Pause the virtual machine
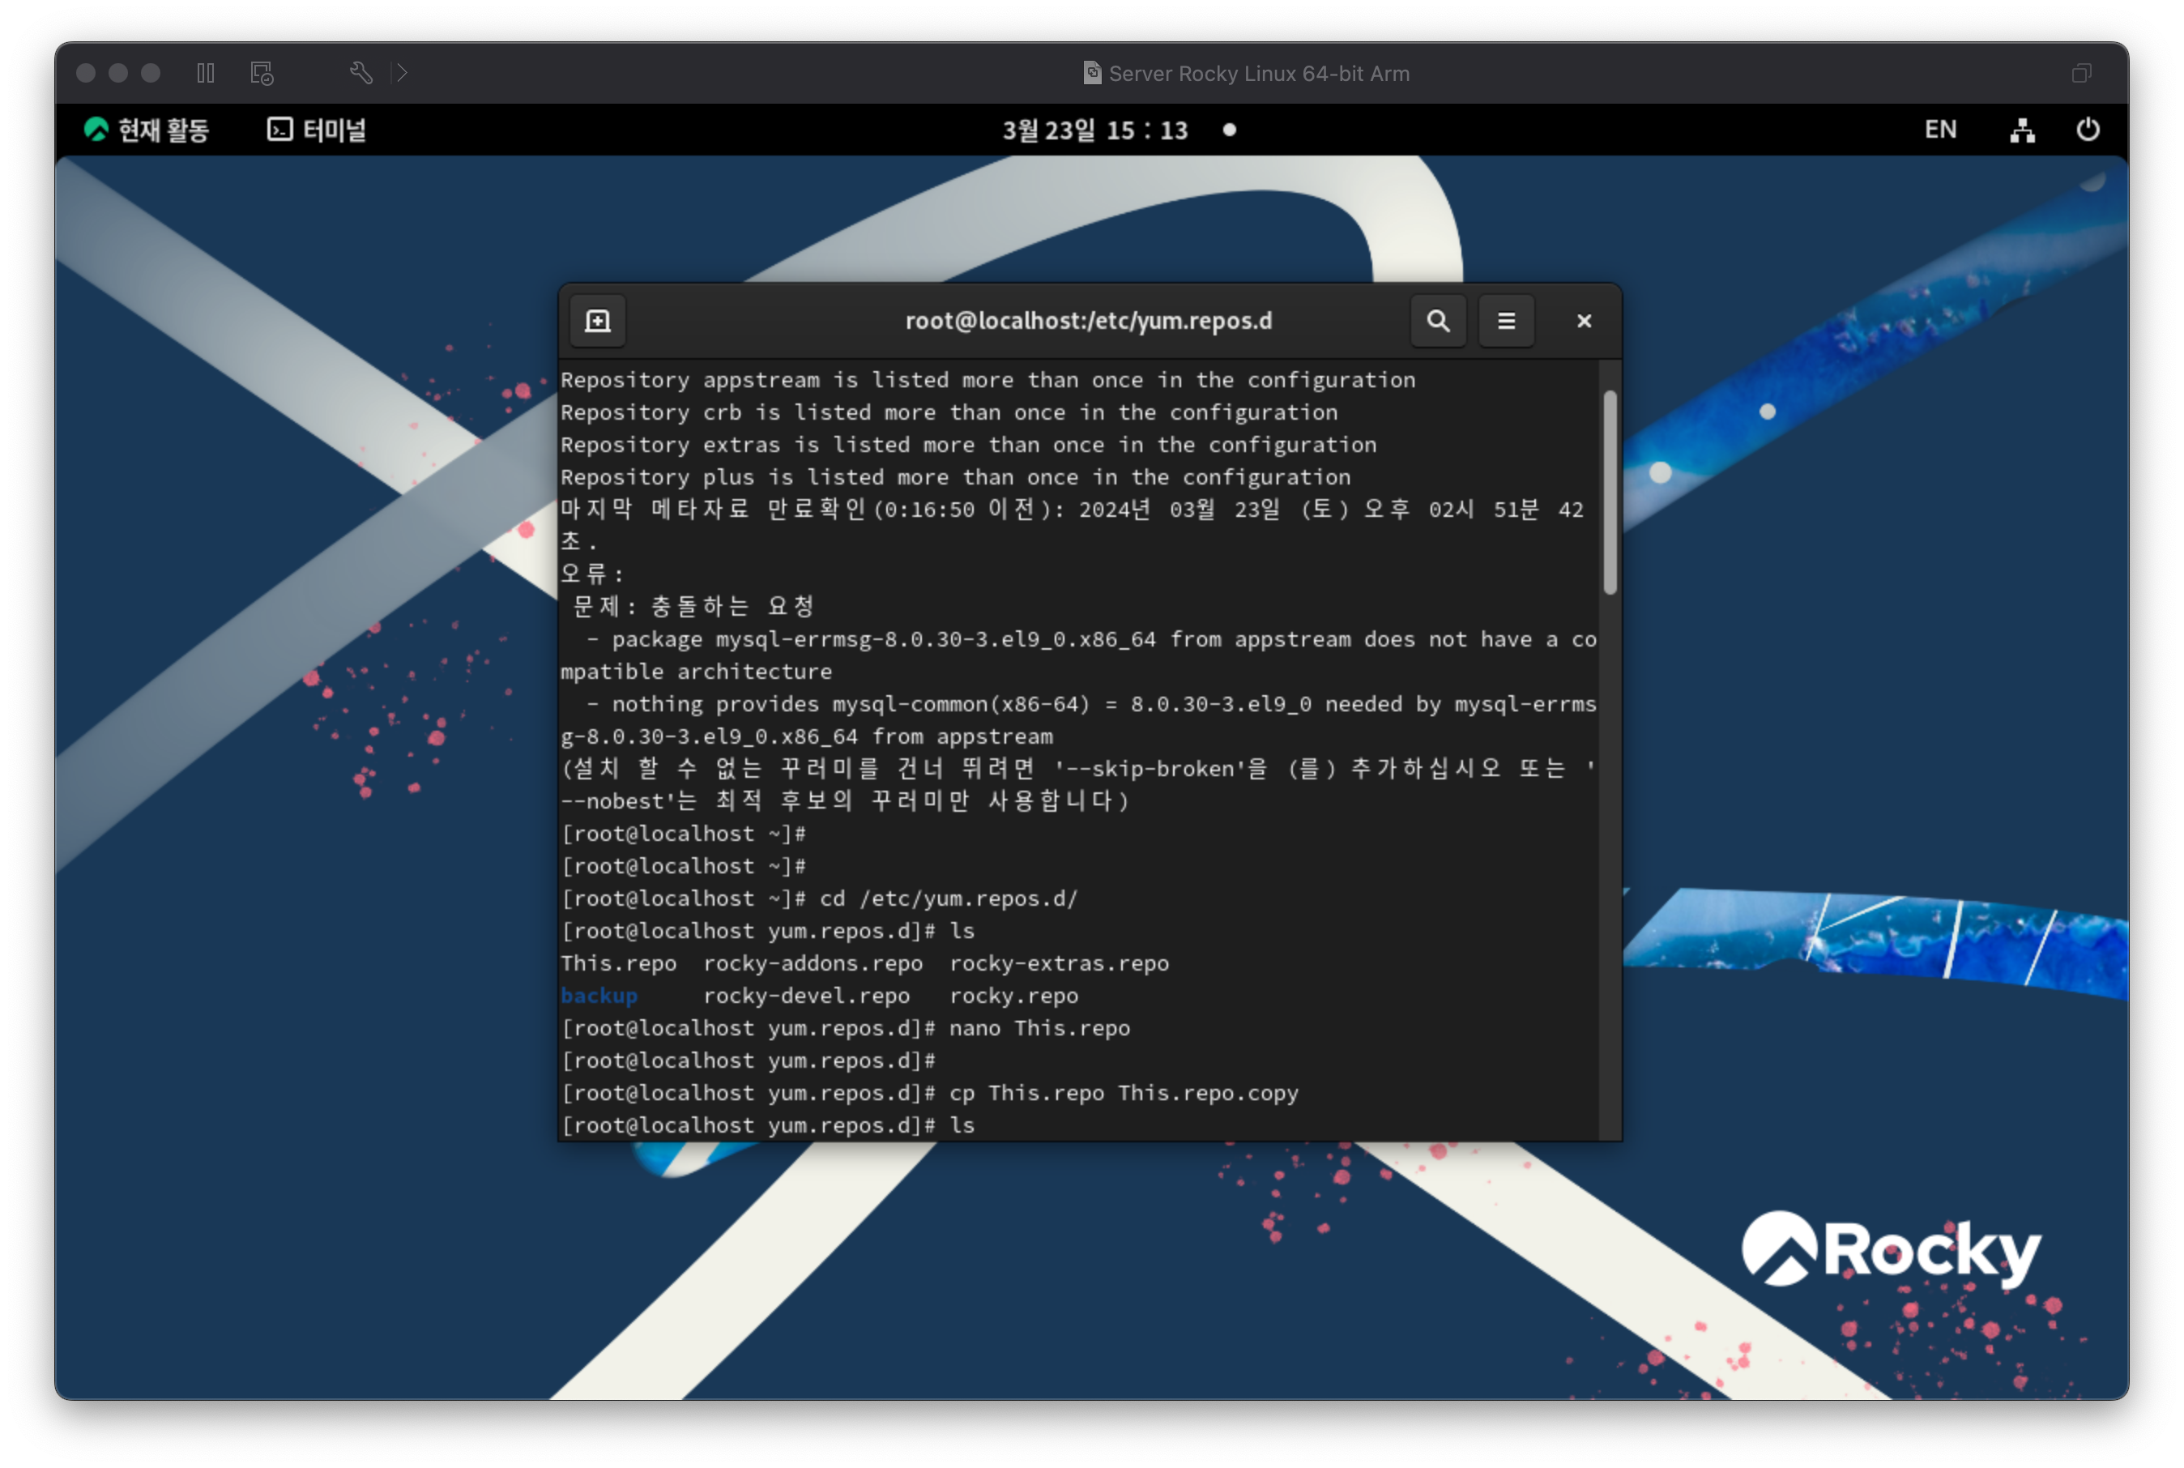 click(206, 73)
